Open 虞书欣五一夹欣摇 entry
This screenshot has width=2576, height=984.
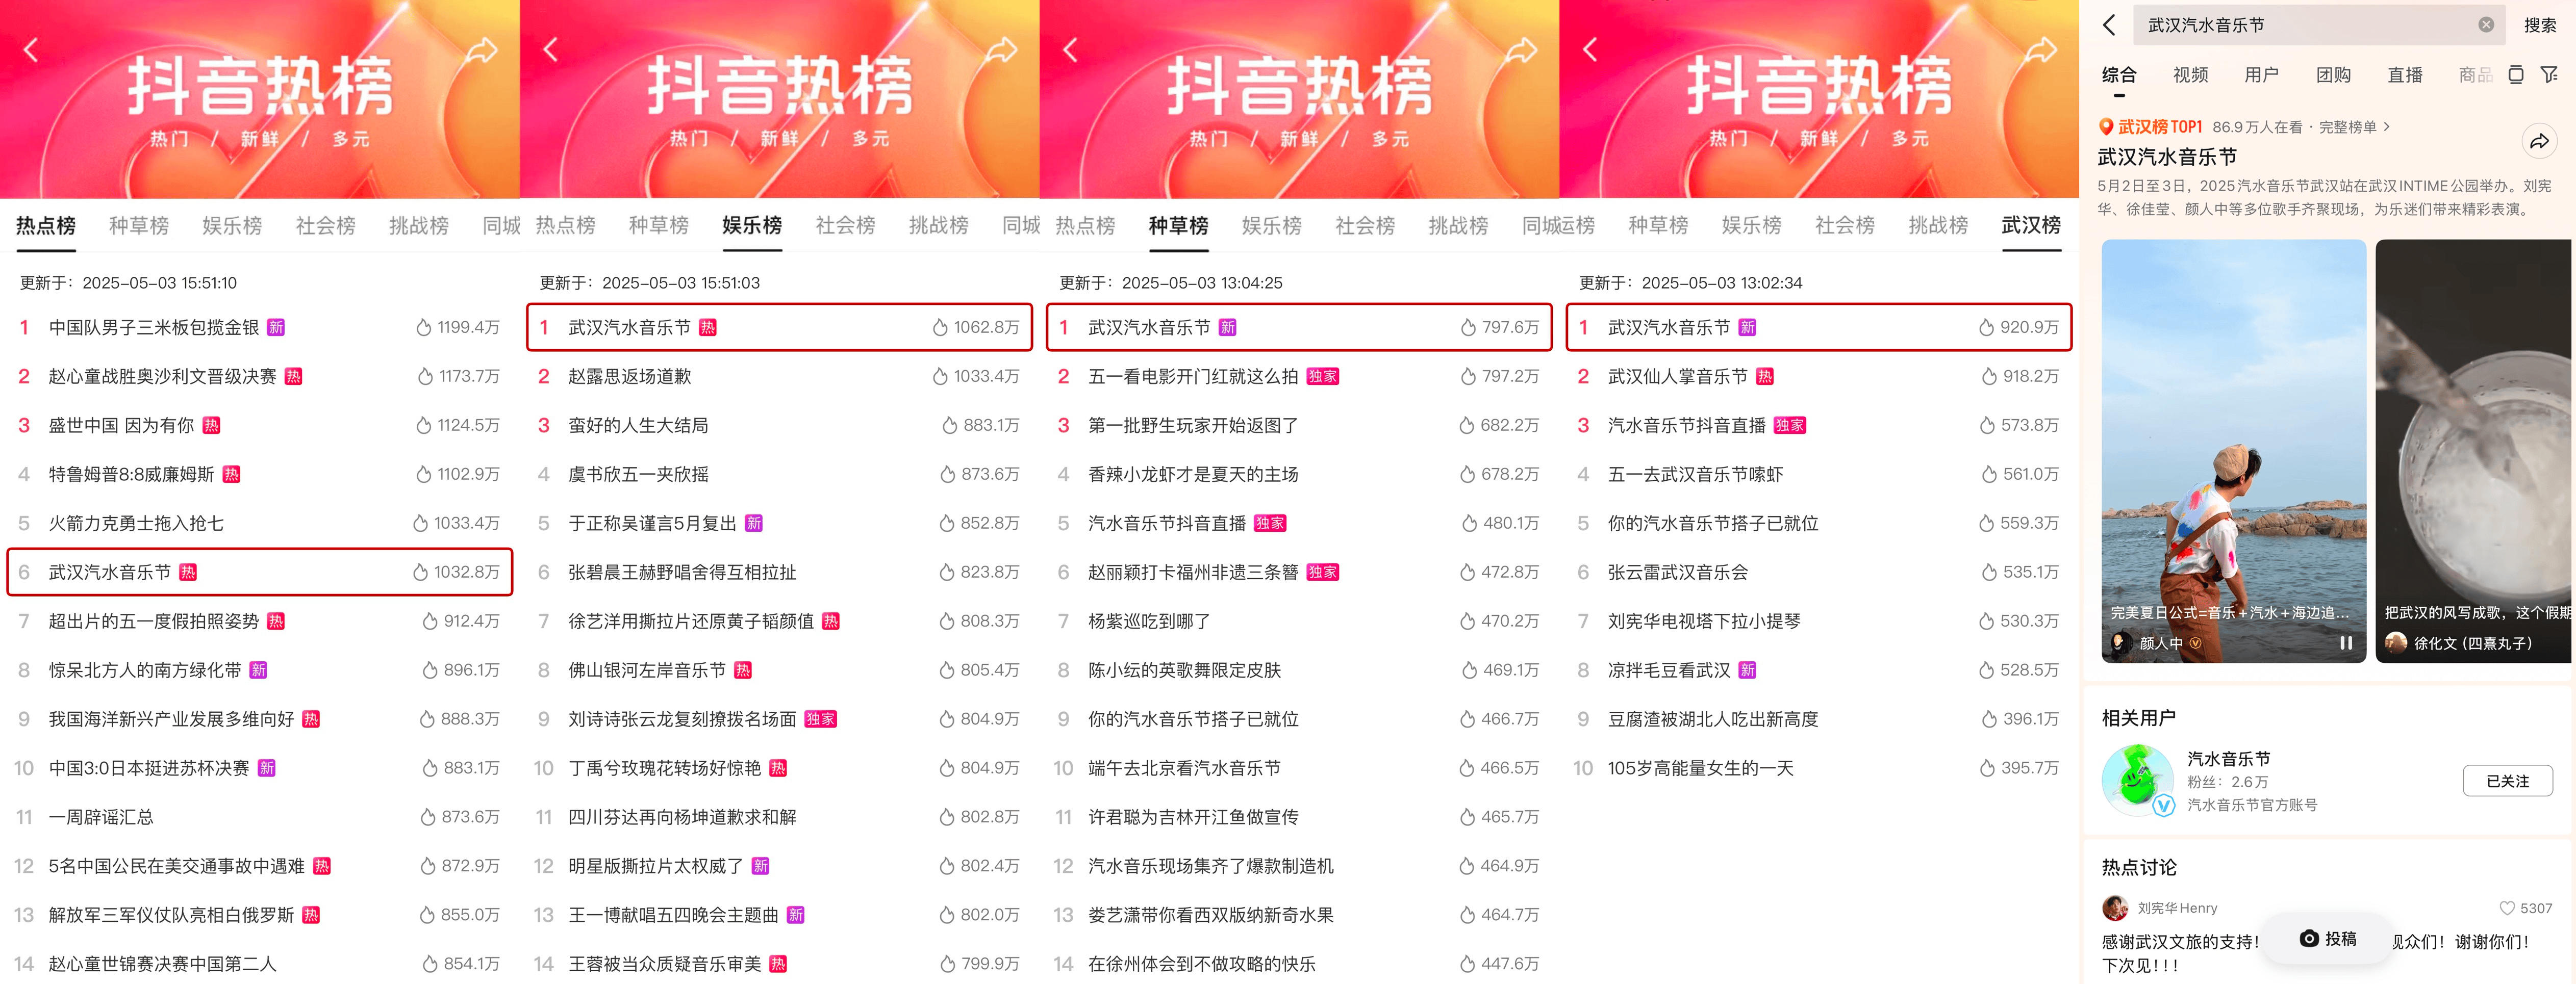tap(779, 475)
